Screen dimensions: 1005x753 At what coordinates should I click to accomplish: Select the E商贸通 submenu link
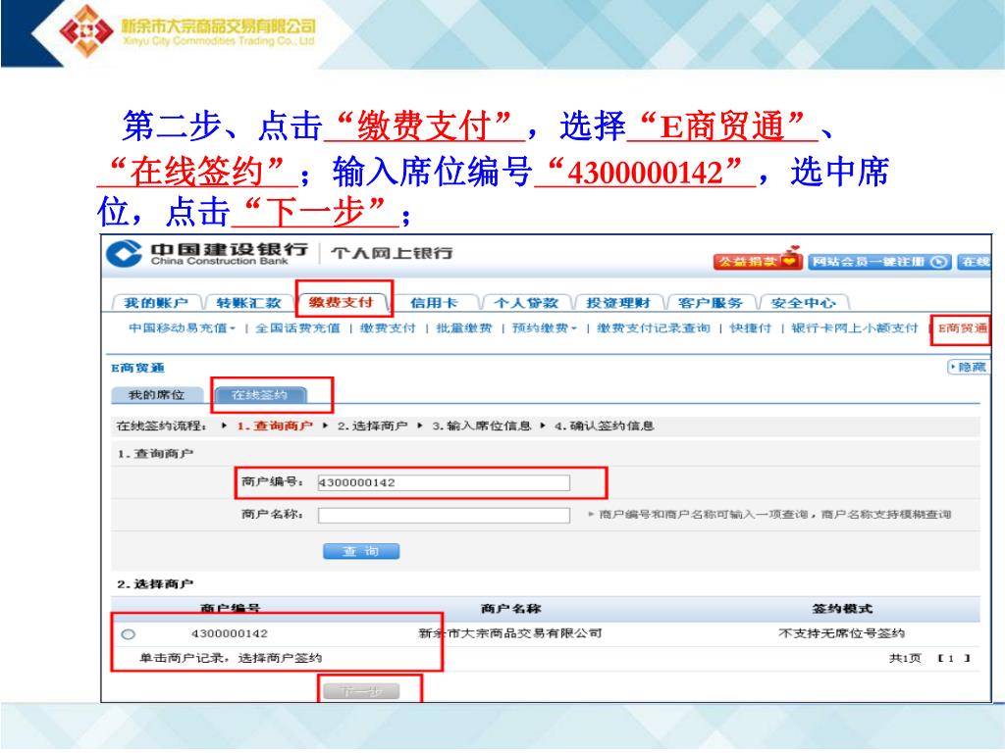click(x=963, y=327)
